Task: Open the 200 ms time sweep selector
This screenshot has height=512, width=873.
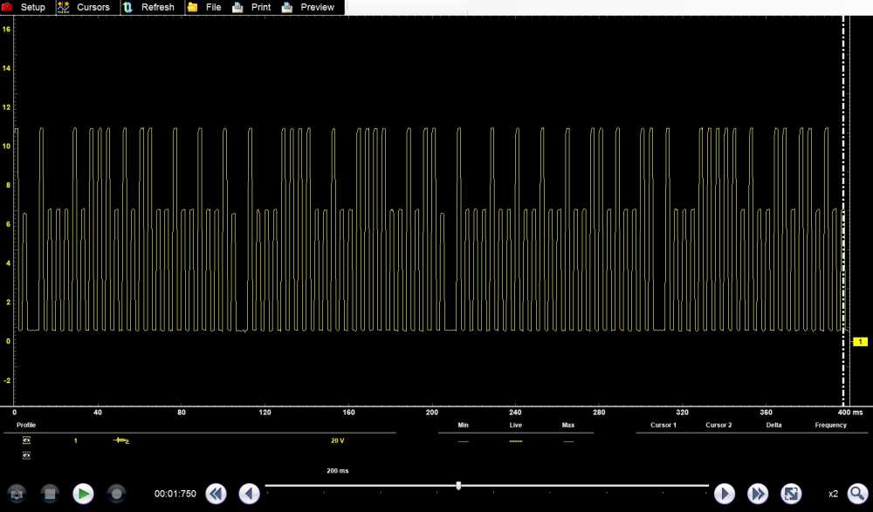Action: point(337,470)
